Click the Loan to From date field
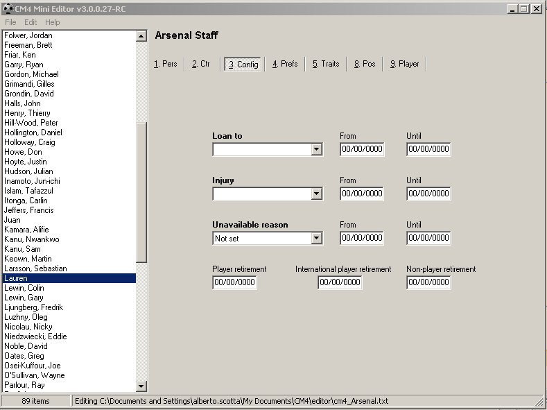Screen dimensions: 547x410 pyautogui.click(x=362, y=149)
